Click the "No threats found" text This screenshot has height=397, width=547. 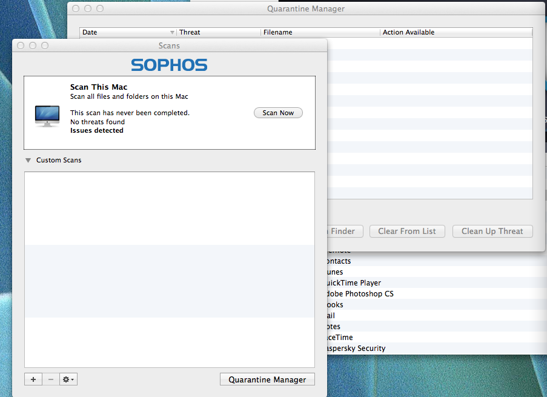coord(98,122)
